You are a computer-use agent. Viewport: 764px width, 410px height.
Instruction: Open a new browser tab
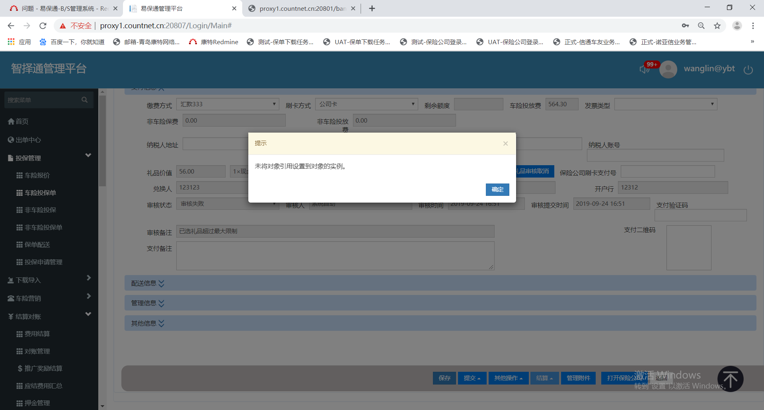tap(372, 8)
